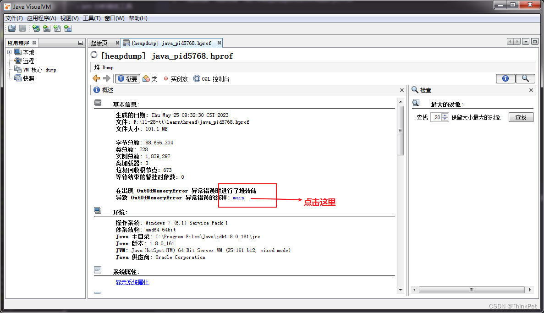Screen dimensions: 544x313
Task: Maximize the editor window area
Action: 535,42
